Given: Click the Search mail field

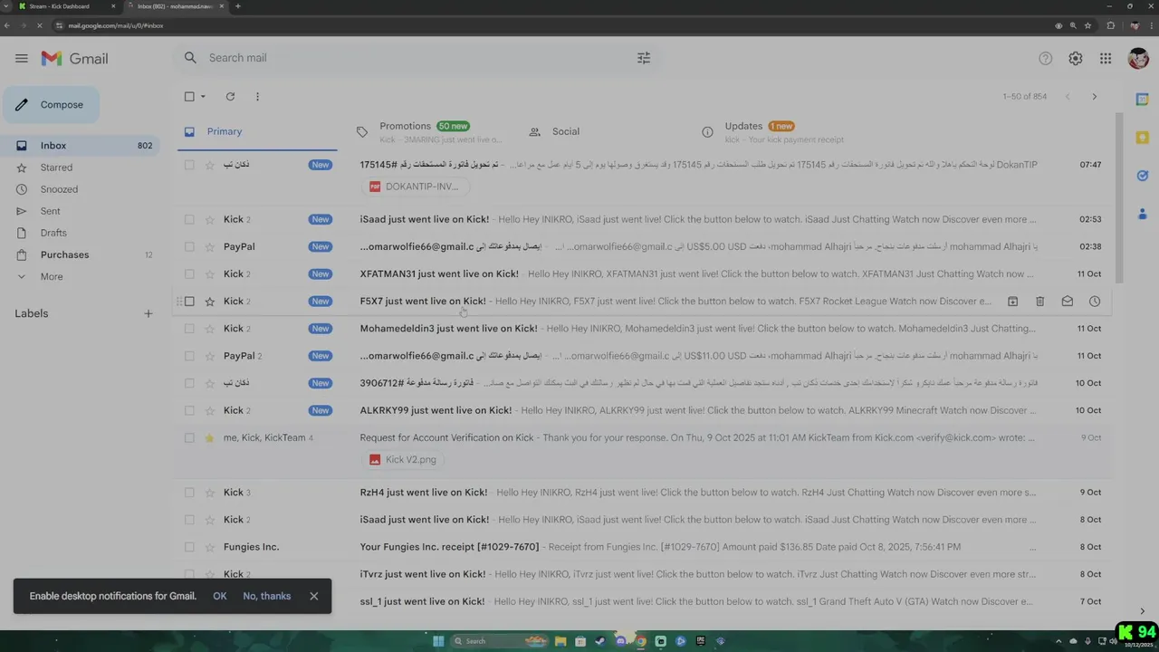Looking at the screenshot, I should 417,58.
